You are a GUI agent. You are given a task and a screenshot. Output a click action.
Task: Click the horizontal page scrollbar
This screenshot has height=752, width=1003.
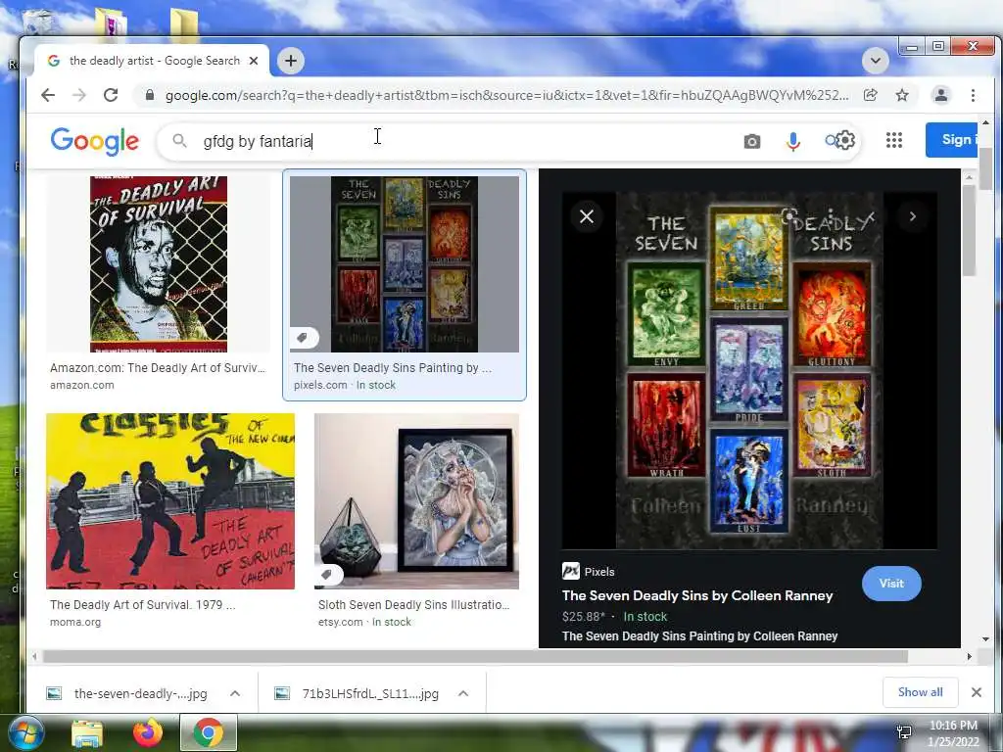point(475,656)
